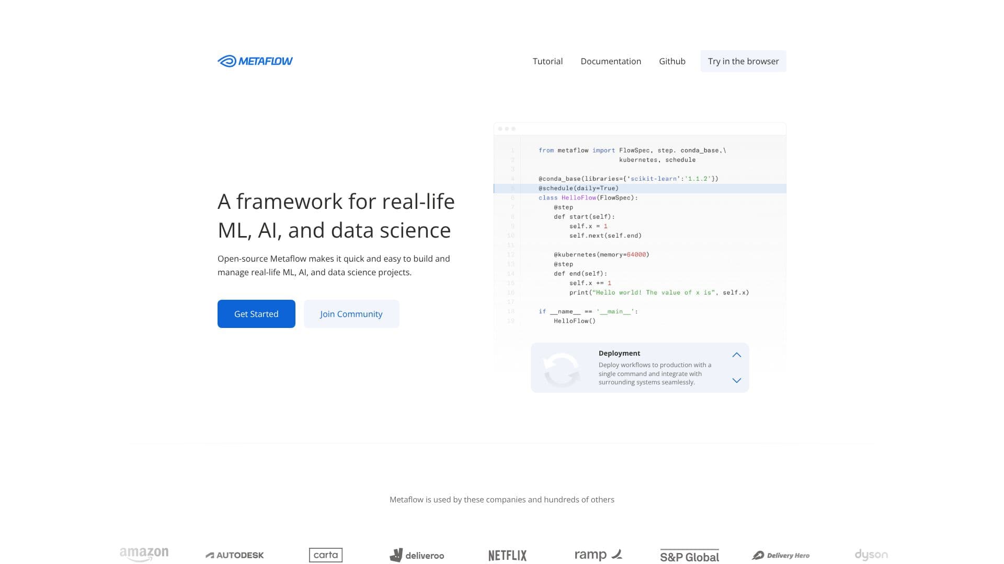The height and width of the screenshot is (564, 1004).
Task: Click the Carta logo
Action: point(326,555)
